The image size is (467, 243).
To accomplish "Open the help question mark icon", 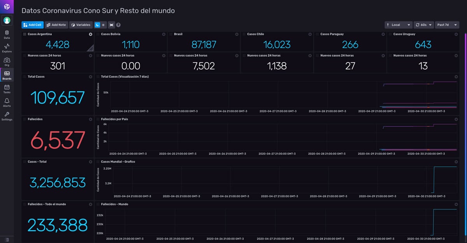I will click(x=118, y=24).
